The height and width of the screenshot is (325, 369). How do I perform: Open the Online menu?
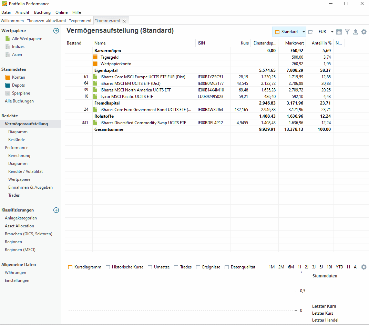[61, 12]
